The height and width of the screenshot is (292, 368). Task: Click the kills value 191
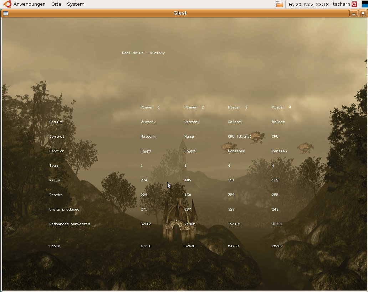coord(231,180)
